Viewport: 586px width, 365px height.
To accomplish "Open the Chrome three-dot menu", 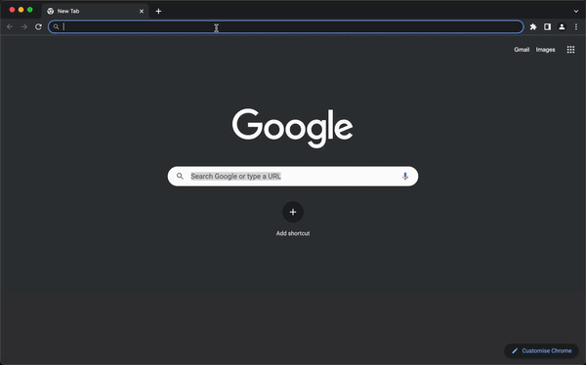I will click(x=576, y=27).
